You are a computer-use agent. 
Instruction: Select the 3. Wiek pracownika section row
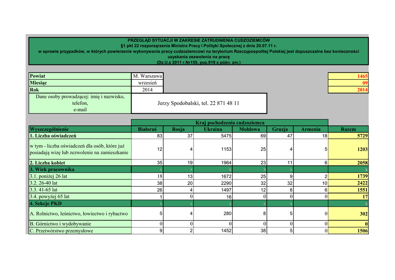coord(80,170)
